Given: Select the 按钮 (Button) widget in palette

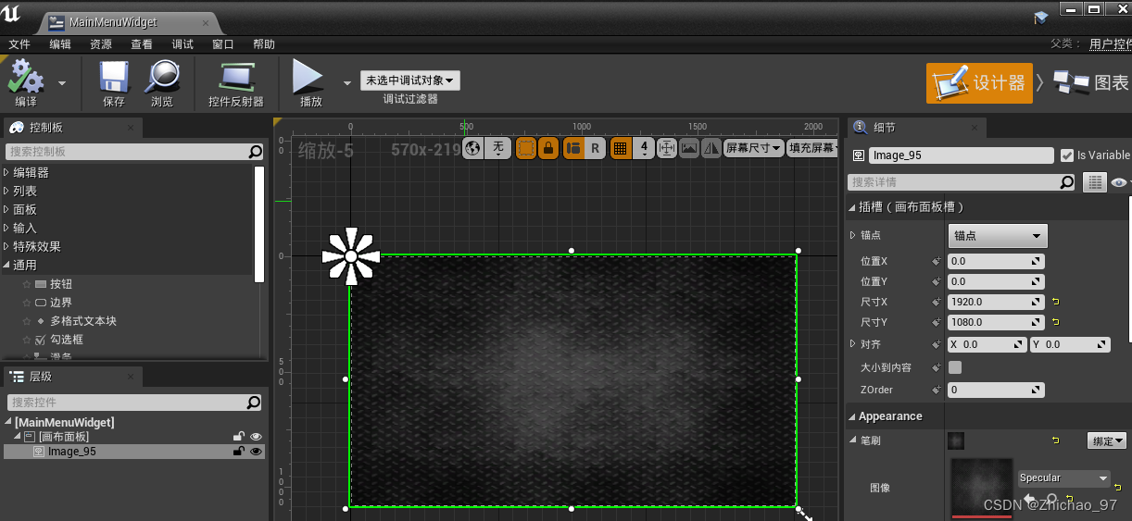Looking at the screenshot, I should 61,284.
